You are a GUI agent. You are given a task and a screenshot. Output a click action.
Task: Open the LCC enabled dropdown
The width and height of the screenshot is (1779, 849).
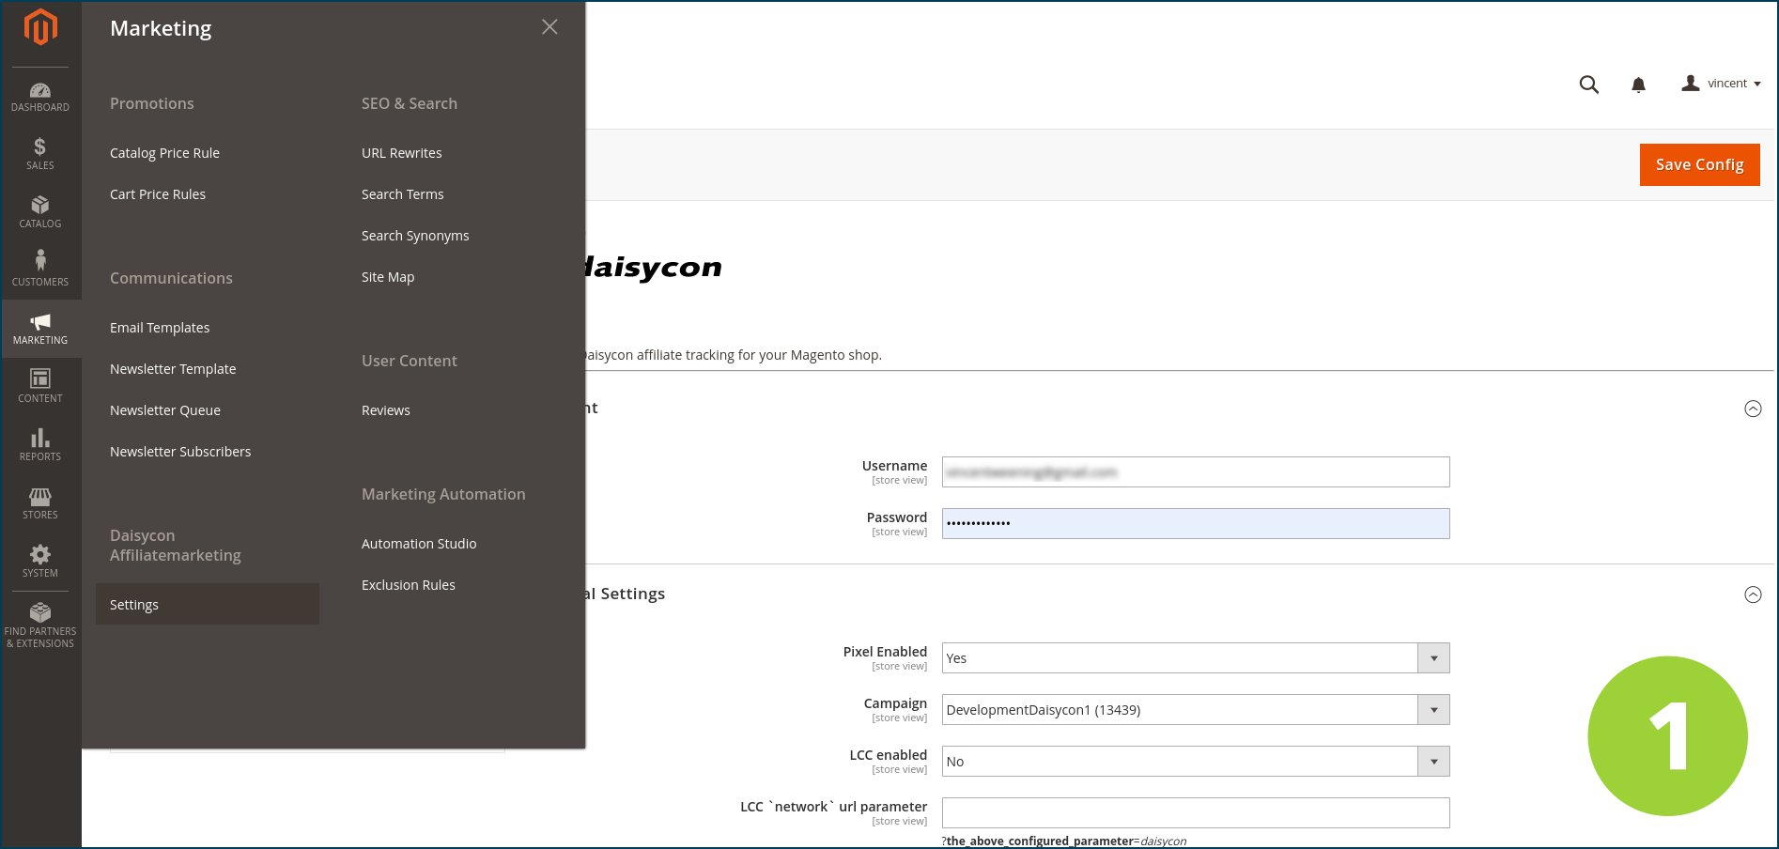click(1196, 762)
